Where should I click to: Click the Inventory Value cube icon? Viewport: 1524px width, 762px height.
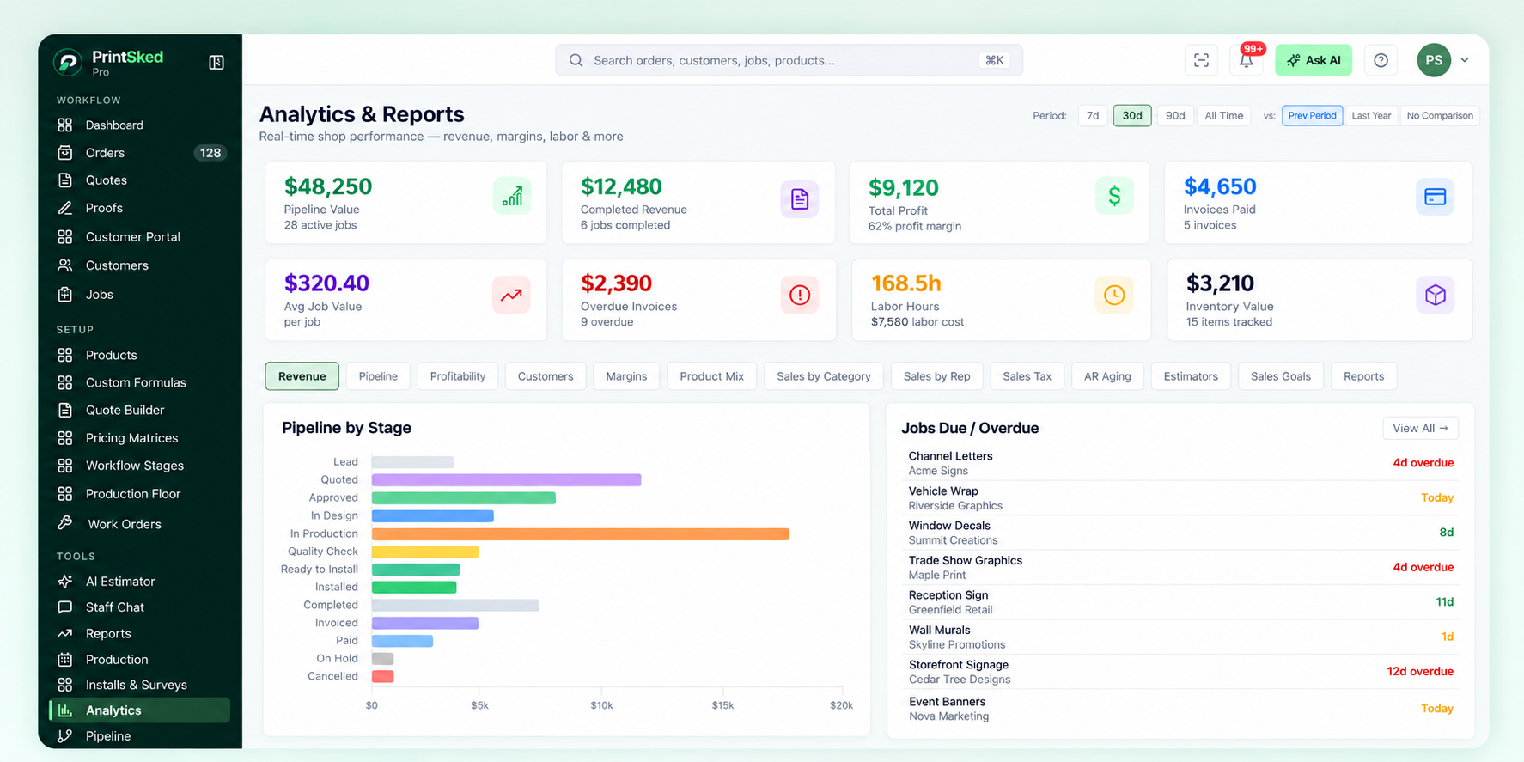[x=1435, y=295]
